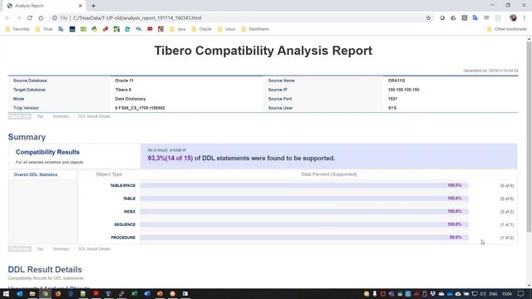The height and width of the screenshot is (299, 532).
Task: Click the SEQUENCE progress bar
Action: (304, 224)
